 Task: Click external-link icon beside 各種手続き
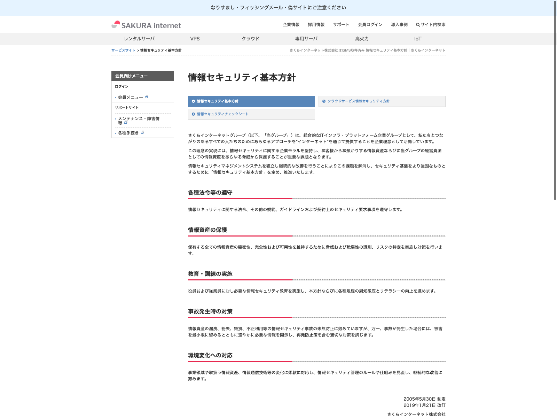tap(142, 133)
